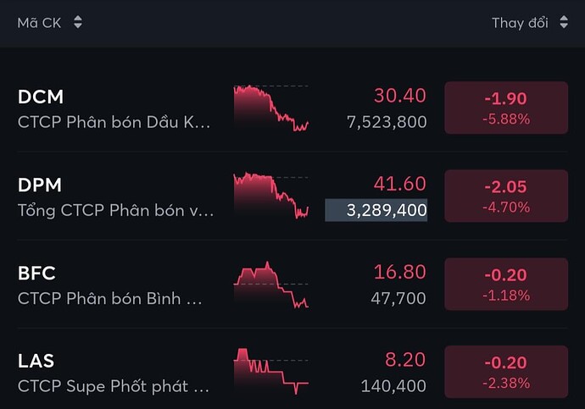Open the DCM mini price chart

coord(271,108)
